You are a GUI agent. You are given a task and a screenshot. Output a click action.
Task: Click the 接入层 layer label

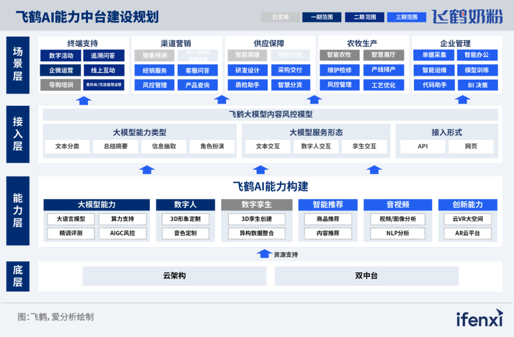18,134
